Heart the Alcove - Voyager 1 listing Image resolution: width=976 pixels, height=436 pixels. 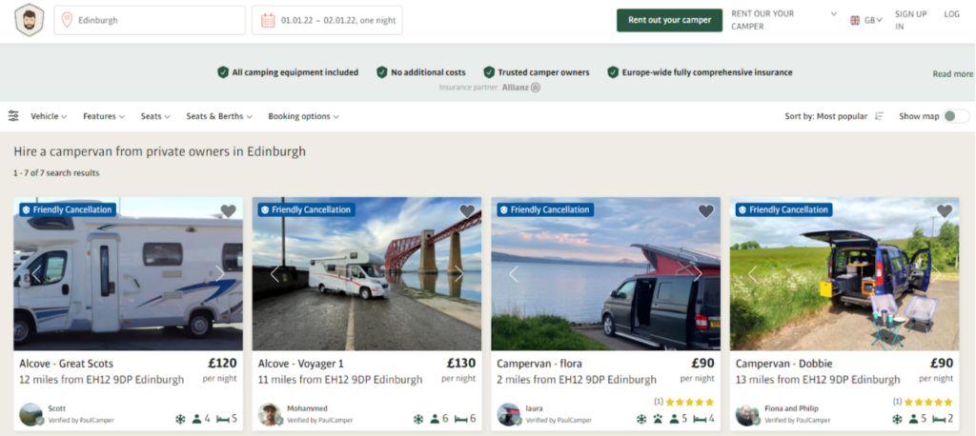[467, 211]
